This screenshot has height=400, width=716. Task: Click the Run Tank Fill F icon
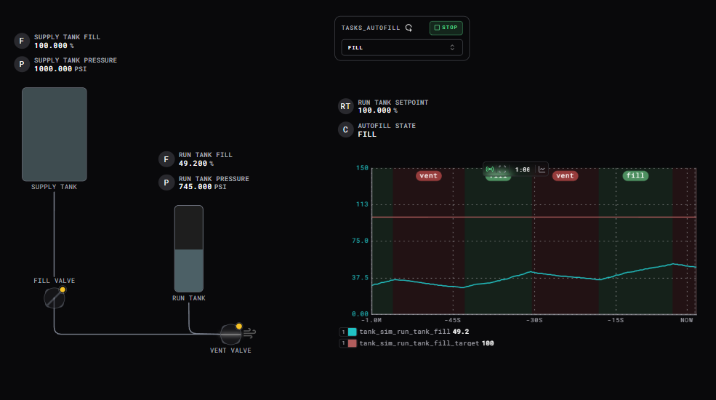166,159
